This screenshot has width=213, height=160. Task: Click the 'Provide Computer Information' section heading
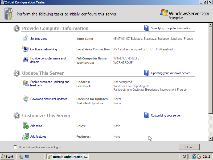click(55, 28)
